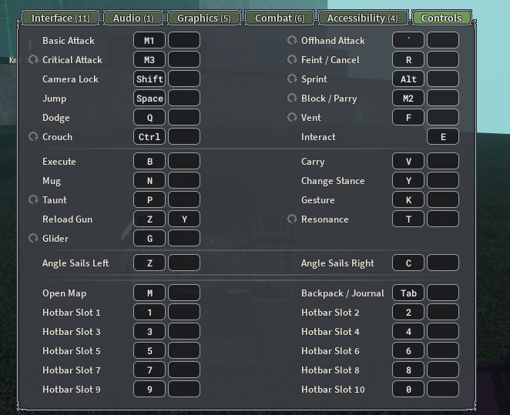
Task: Click the circular icon beside Critical Attack
Action: (33, 60)
